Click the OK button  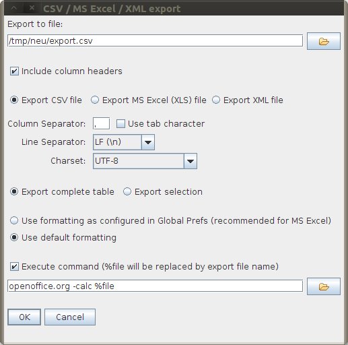click(x=24, y=317)
